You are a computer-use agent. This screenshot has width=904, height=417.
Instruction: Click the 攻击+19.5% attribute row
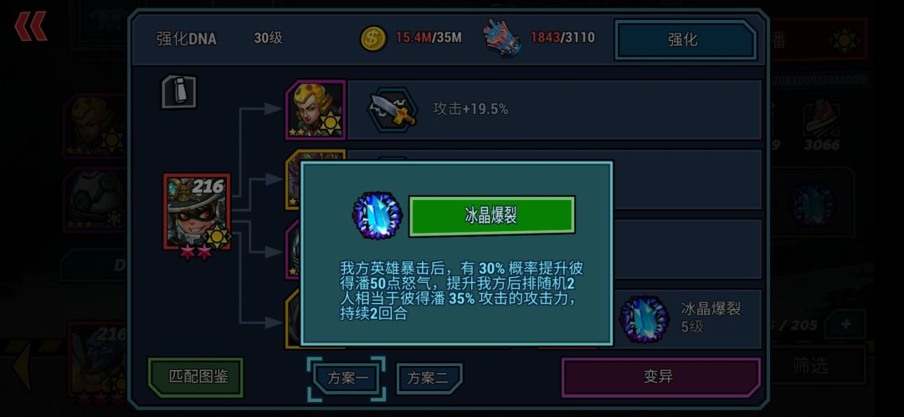click(x=553, y=110)
